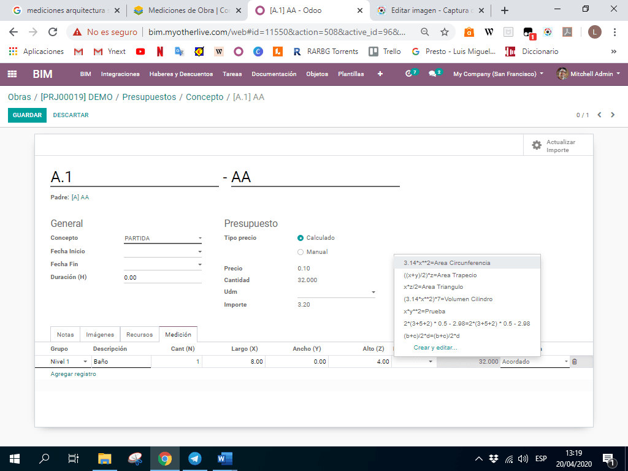Switch to the Recursos tab
Image resolution: width=628 pixels, height=471 pixels.
tap(139, 334)
